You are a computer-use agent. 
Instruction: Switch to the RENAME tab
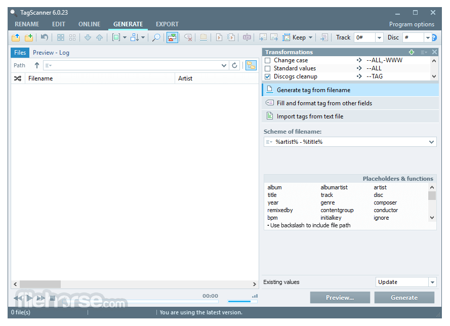(x=27, y=24)
